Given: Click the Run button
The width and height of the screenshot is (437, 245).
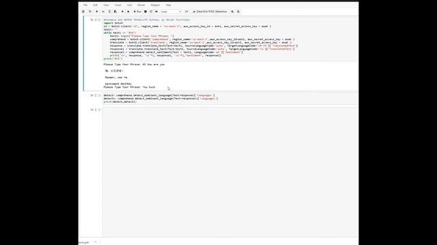Looking at the screenshot, I should pyautogui.click(x=137, y=12).
